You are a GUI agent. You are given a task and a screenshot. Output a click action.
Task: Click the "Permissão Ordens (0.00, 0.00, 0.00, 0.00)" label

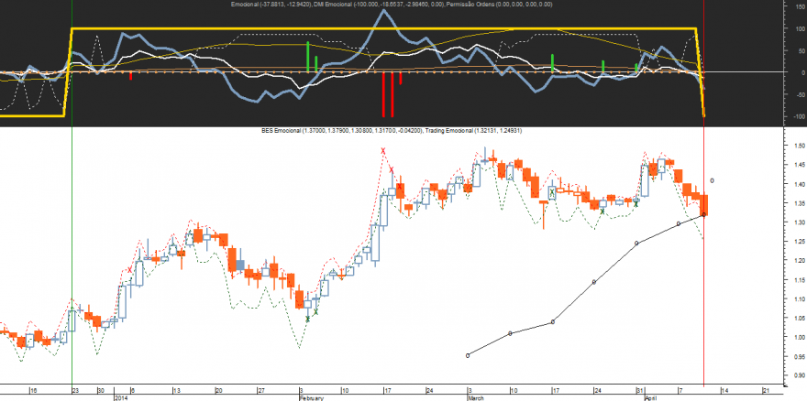click(x=499, y=4)
